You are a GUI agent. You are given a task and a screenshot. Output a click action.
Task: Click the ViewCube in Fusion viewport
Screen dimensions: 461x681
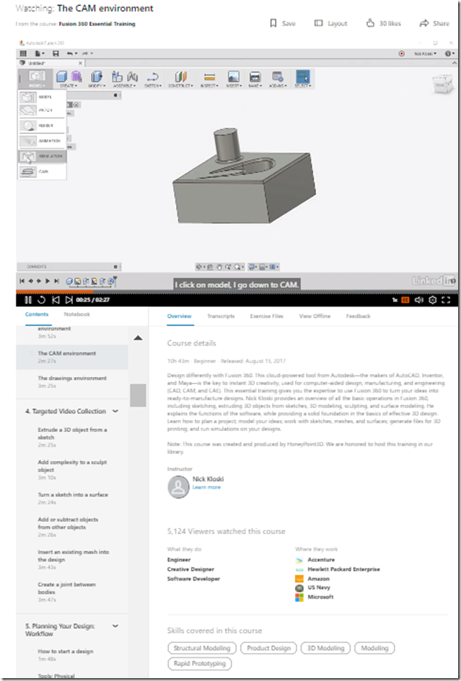coord(443,85)
